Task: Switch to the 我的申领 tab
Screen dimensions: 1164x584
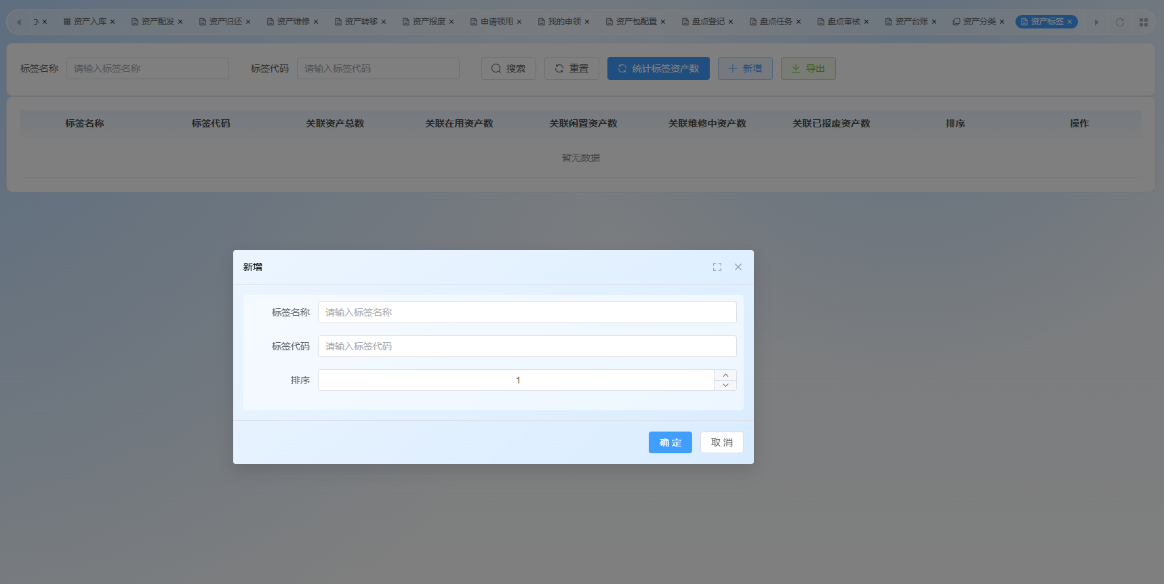Action: point(564,22)
